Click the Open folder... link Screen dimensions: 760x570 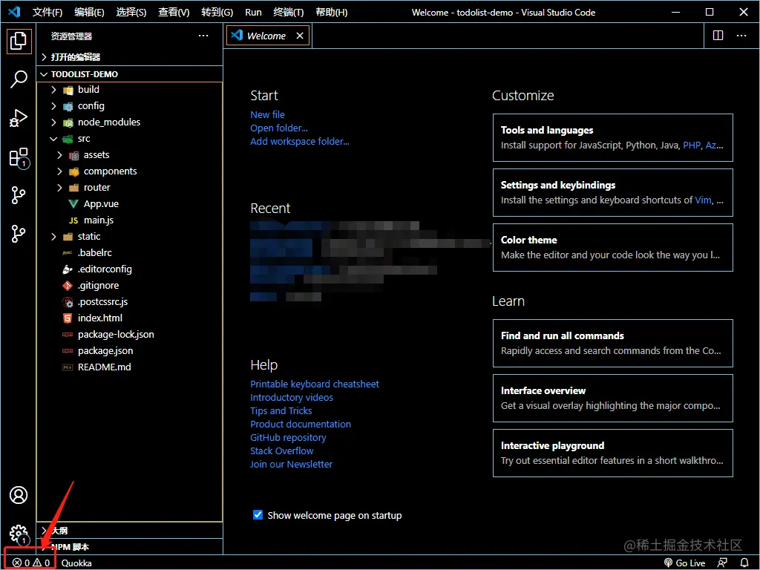pos(279,128)
